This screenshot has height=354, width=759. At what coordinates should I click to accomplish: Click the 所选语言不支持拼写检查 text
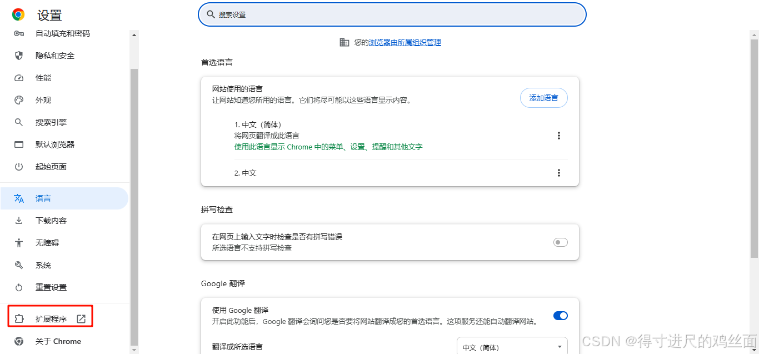252,248
